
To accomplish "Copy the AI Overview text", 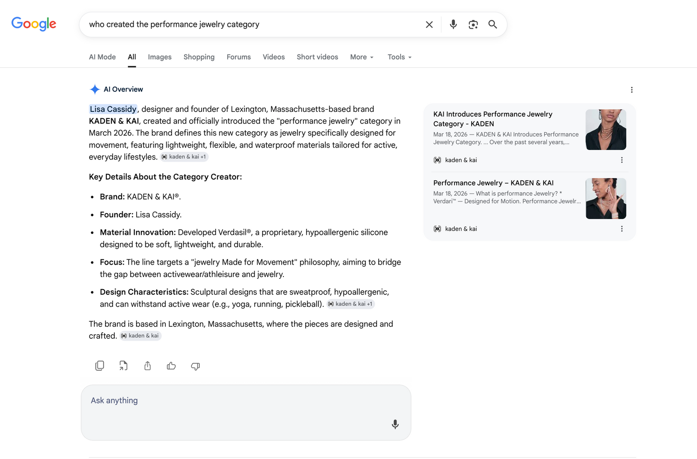I will pyautogui.click(x=99, y=366).
